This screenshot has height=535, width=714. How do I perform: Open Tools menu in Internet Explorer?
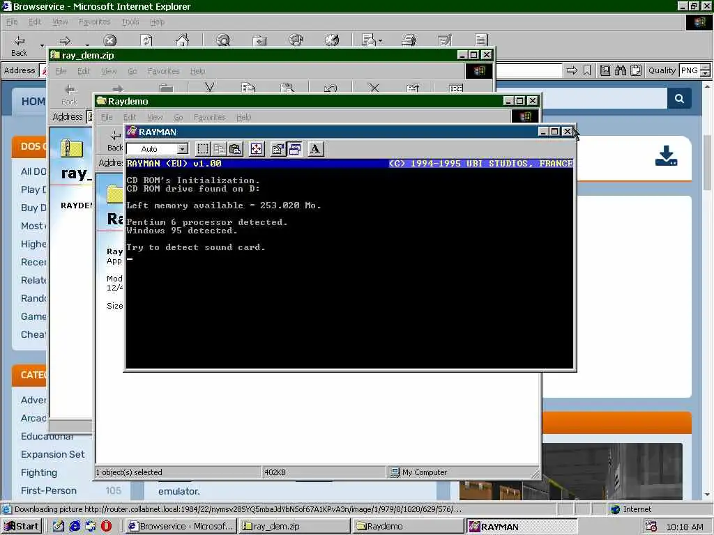(130, 22)
